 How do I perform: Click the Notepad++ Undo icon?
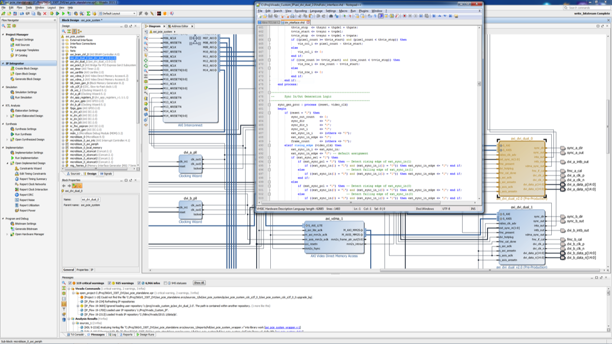coord(318,16)
